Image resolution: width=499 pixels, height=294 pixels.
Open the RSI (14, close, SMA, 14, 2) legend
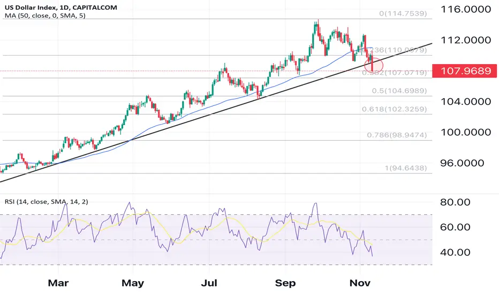pos(47,202)
